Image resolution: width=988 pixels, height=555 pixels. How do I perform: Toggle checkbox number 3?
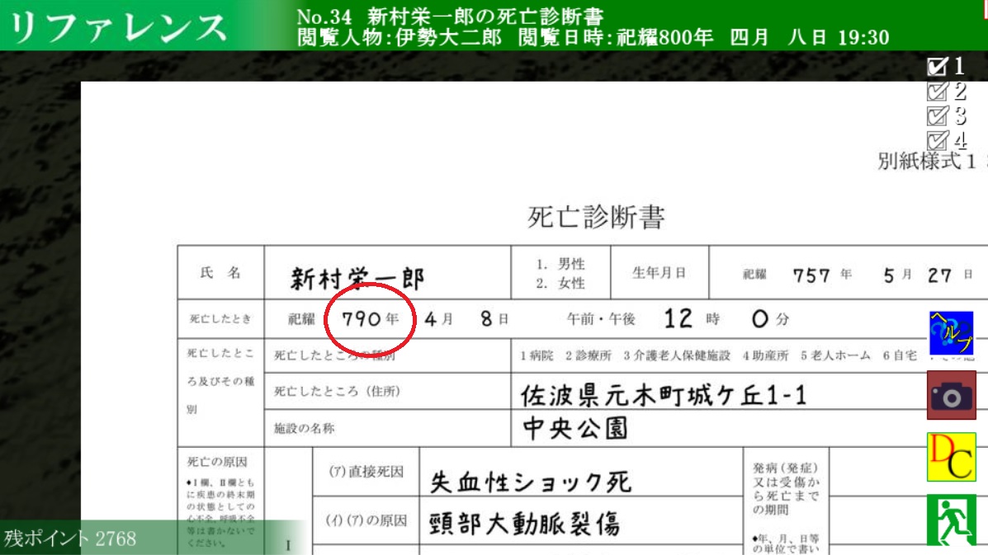(x=937, y=115)
